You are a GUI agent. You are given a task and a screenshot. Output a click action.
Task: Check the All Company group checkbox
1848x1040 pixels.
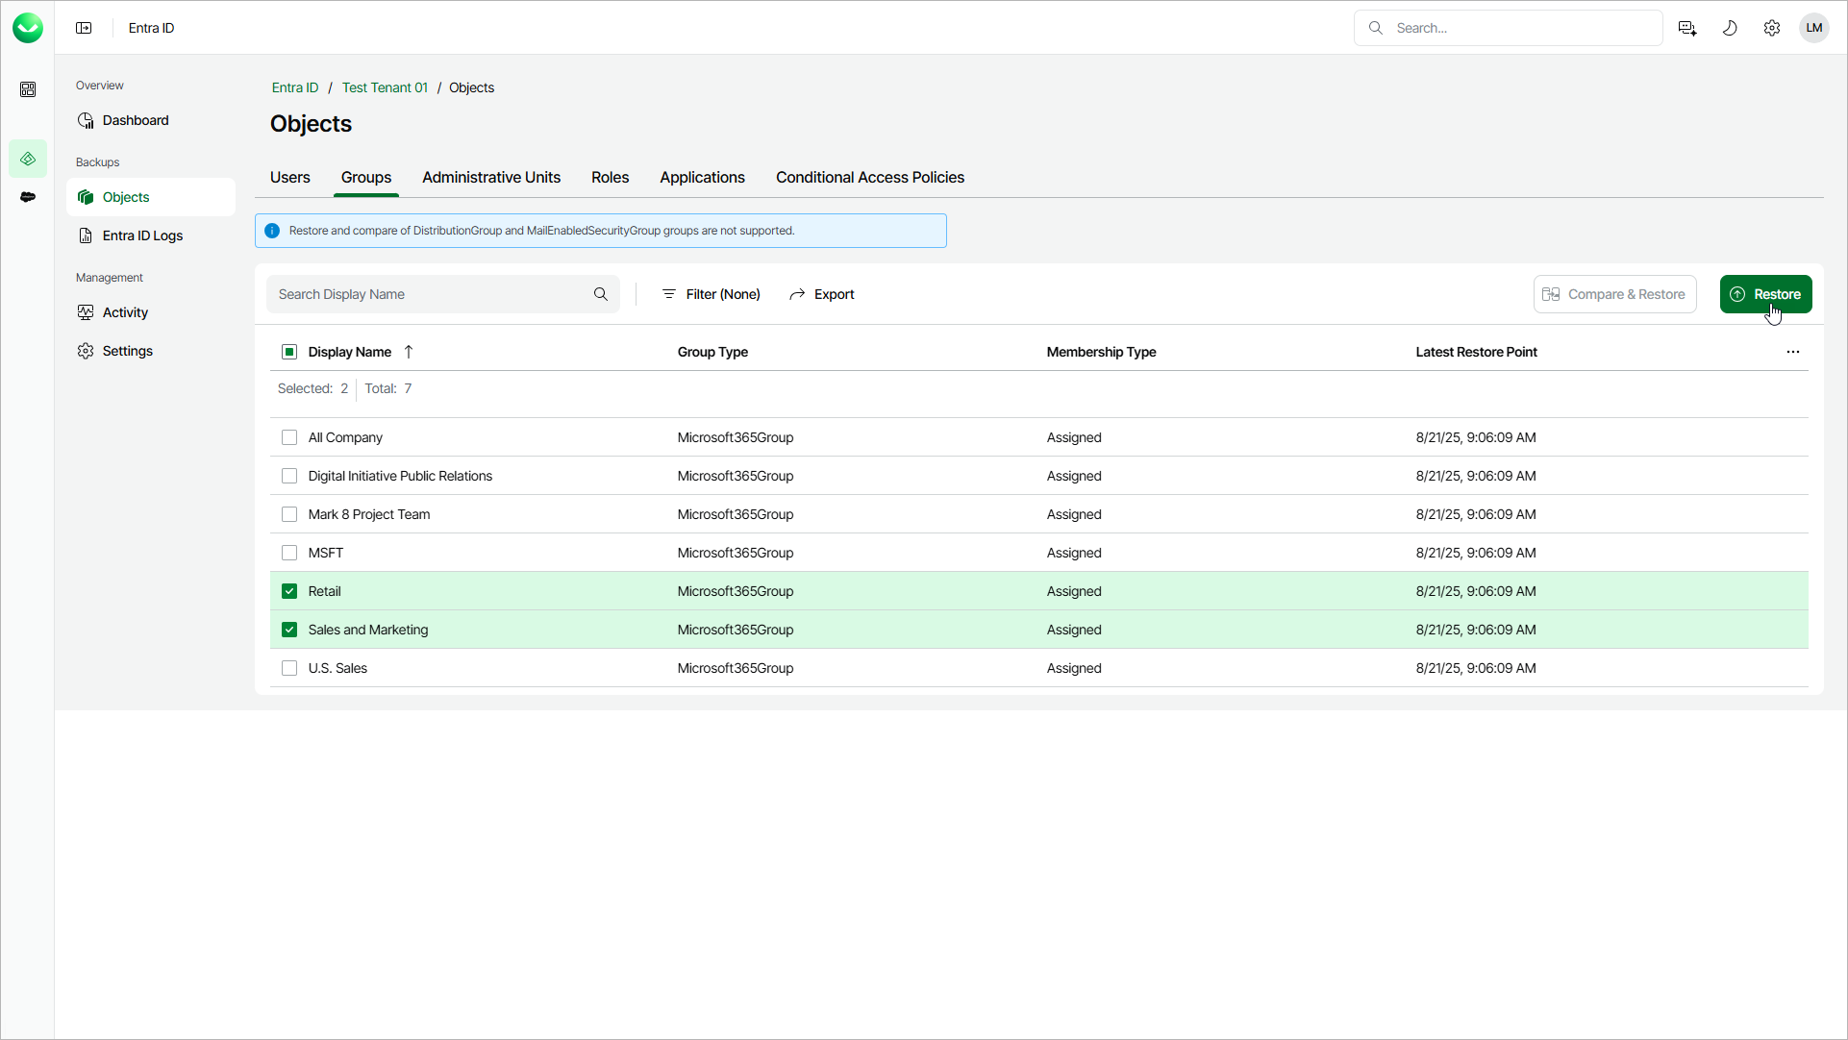pyautogui.click(x=289, y=437)
